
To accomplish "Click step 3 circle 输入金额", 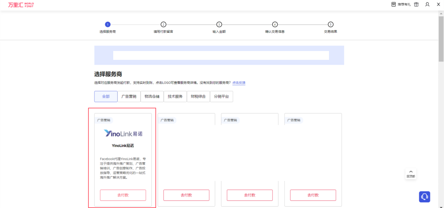I will (219, 24).
